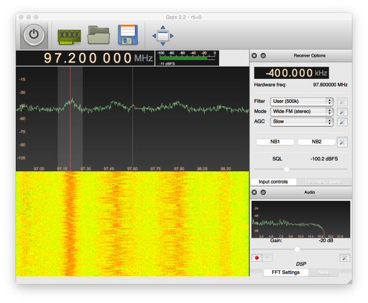368x303 pixels.
Task: Click the 97.90 label on frequency axis
Action: coord(179,169)
